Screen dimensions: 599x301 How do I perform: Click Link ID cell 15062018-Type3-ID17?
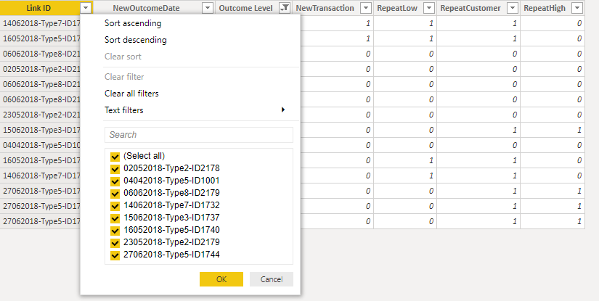tap(40, 130)
